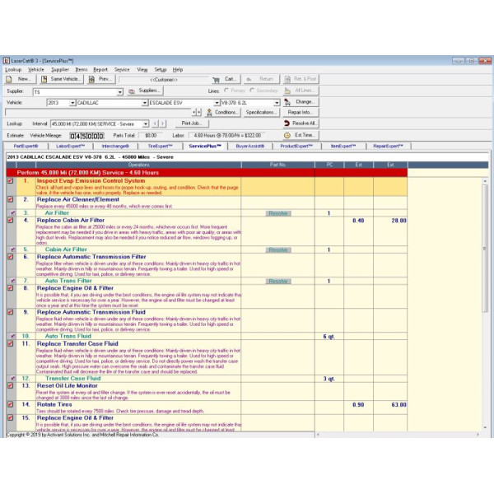The width and height of the screenshot is (494, 494).
Task: Uncheck Inspect Evap Emission Control System checkbox
Action: [x=10, y=180]
